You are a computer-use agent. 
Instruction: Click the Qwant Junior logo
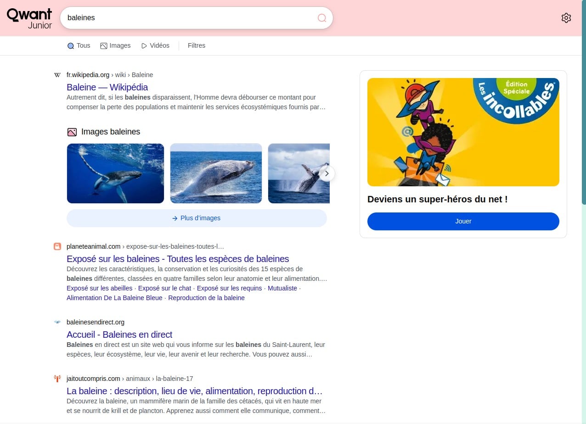[x=29, y=18]
